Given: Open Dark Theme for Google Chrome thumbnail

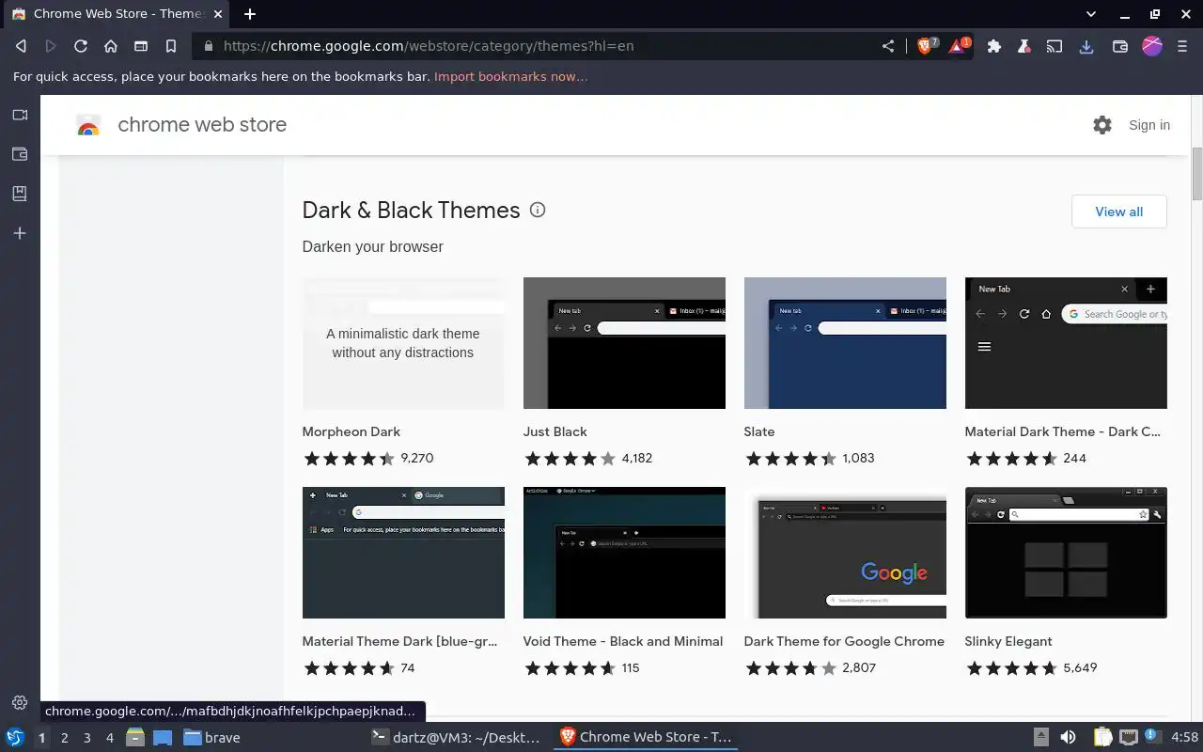Looking at the screenshot, I should (845, 553).
